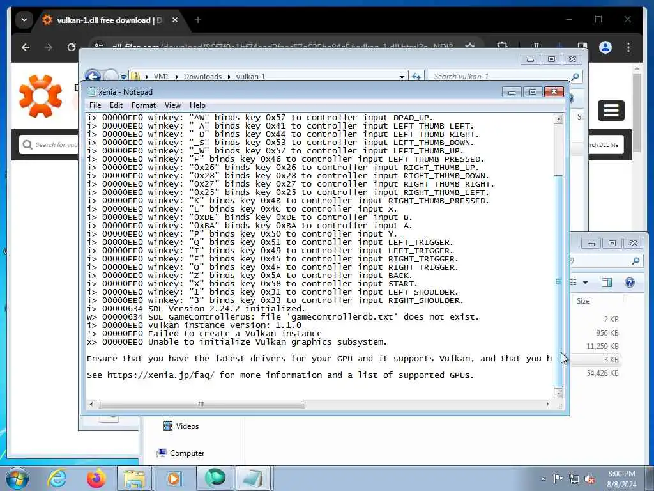The height and width of the screenshot is (491, 654).
Task: Close the vulkan-1.dll Chrome tab
Action: (175, 20)
